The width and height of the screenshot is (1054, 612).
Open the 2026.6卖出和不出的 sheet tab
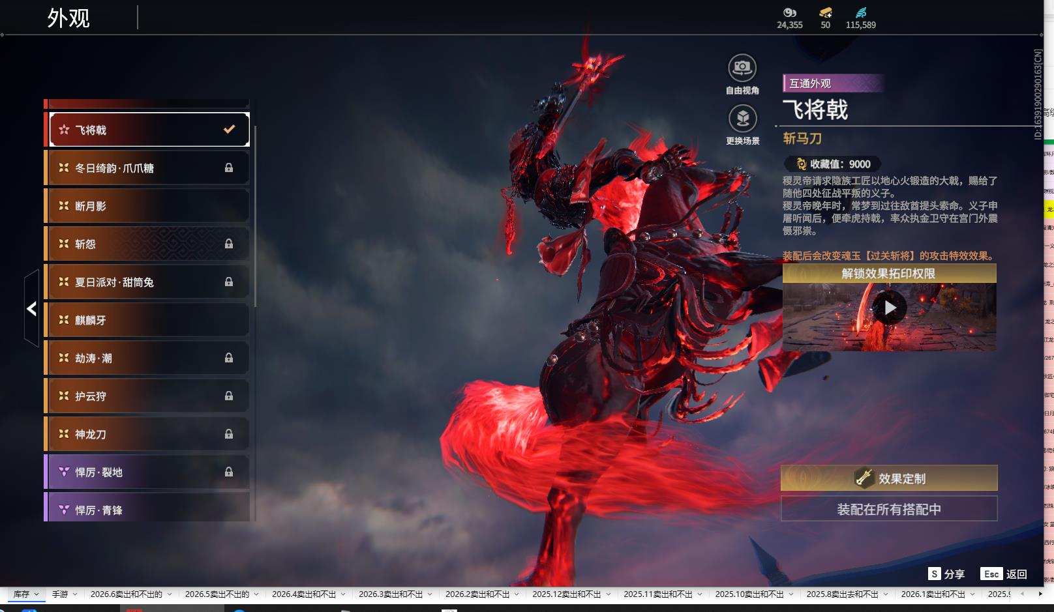127,594
